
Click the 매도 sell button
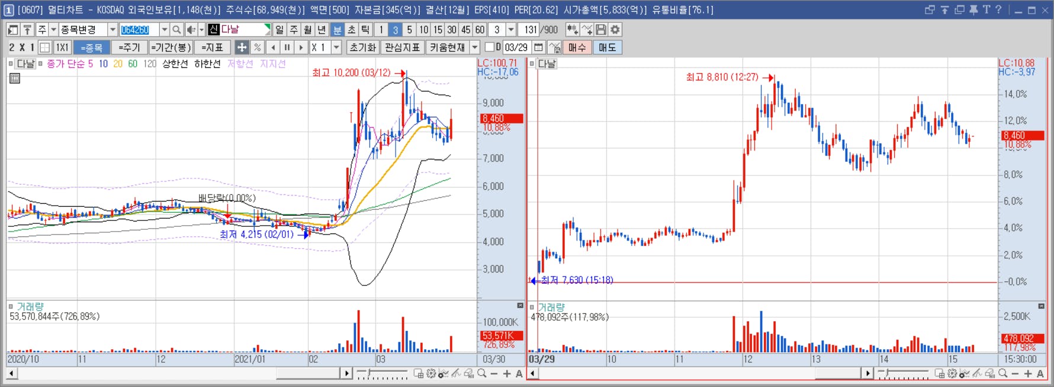(607, 47)
